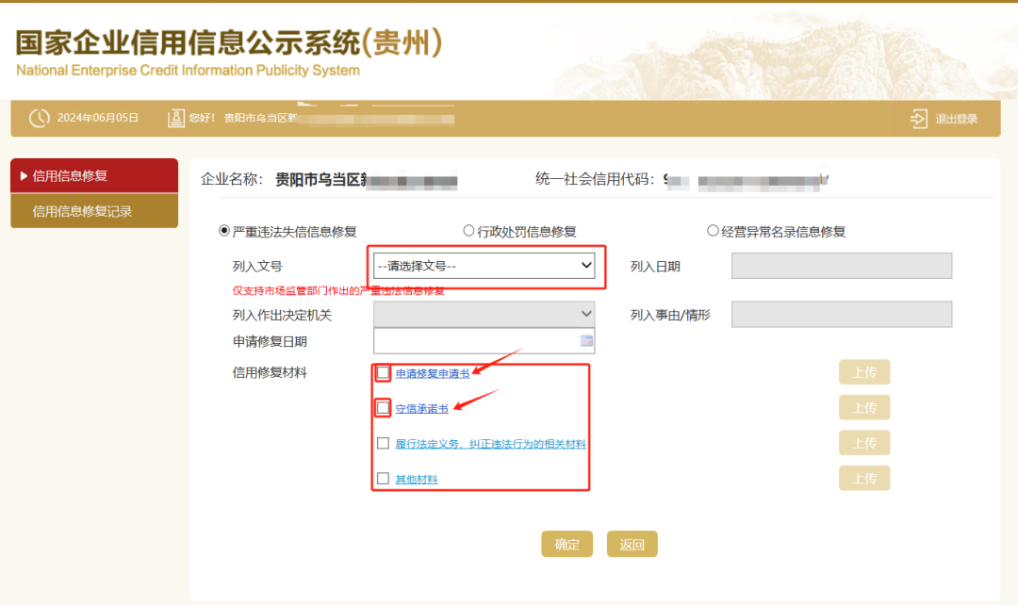Open the 请选择文号 dropdown
Viewport: 1018px width, 605px height.
click(x=484, y=266)
